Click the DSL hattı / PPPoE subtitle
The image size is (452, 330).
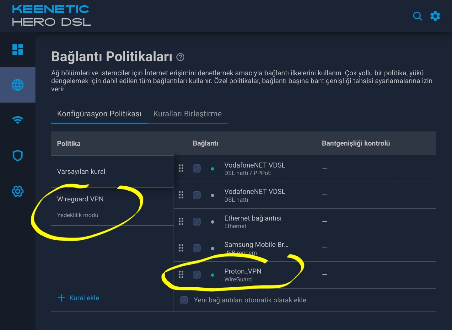[248, 173]
